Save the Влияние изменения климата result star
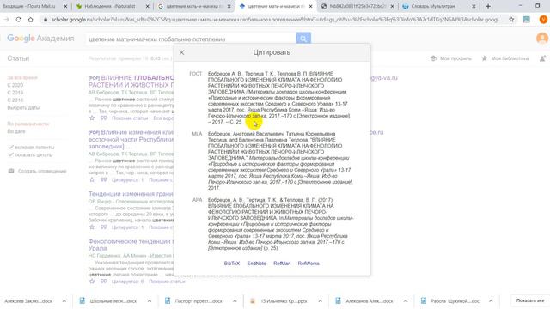Image resolution: width=550 pixels, height=309 pixels. (x=92, y=179)
